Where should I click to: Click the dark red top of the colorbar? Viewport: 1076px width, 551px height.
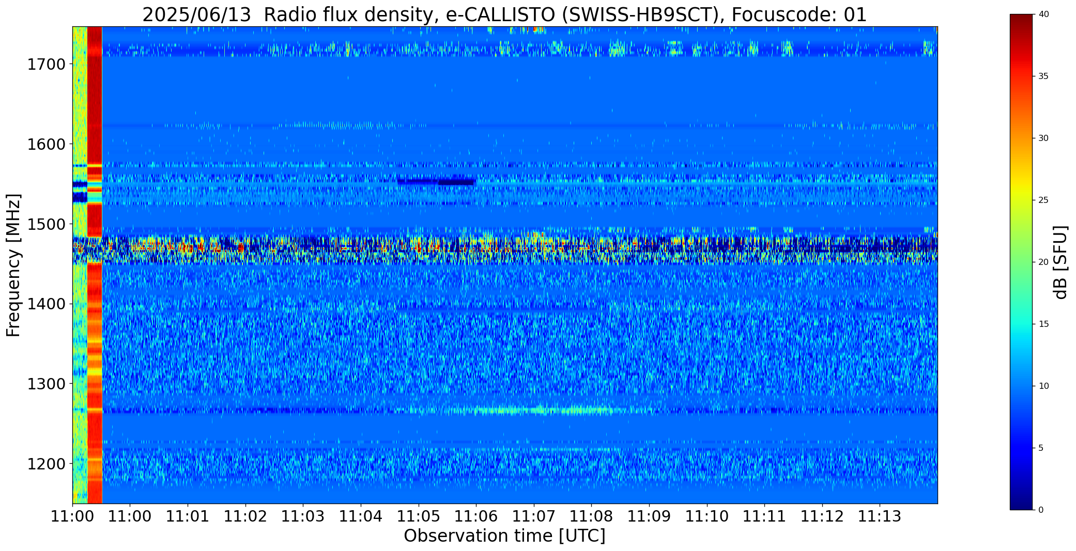pos(1022,21)
